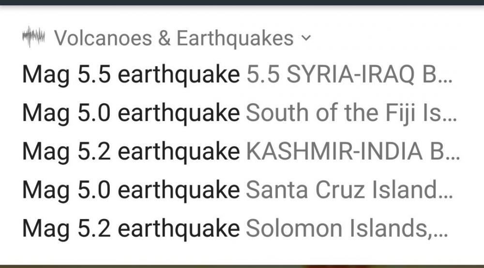Open the Mag 5.2 earthquake title for Kashmir
484x268 pixels.
[x=131, y=151]
